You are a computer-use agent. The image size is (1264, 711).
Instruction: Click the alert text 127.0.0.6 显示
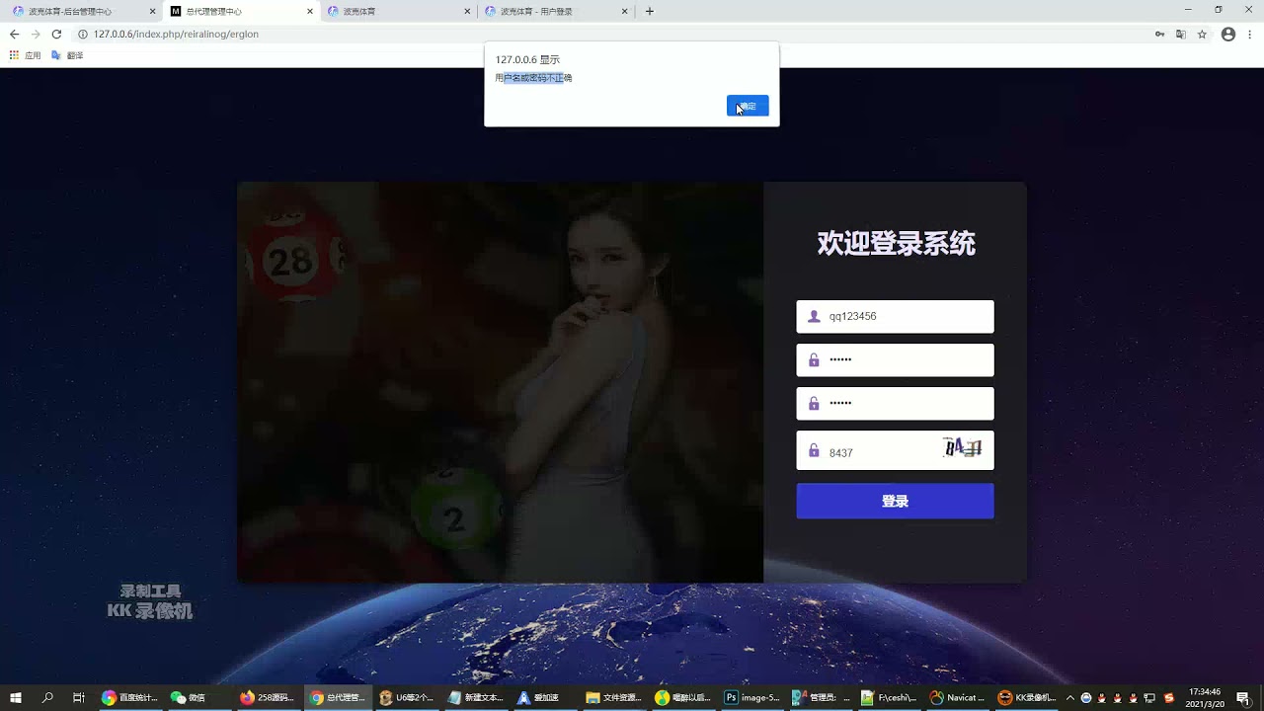pyautogui.click(x=527, y=59)
